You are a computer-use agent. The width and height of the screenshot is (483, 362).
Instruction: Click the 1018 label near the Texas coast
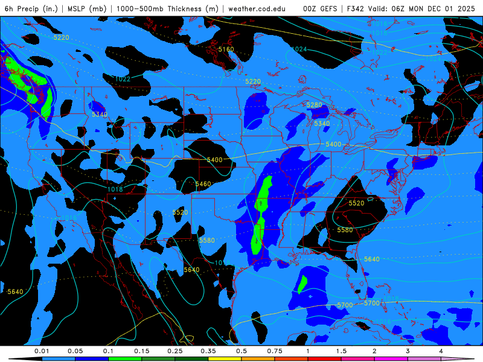click(x=222, y=262)
